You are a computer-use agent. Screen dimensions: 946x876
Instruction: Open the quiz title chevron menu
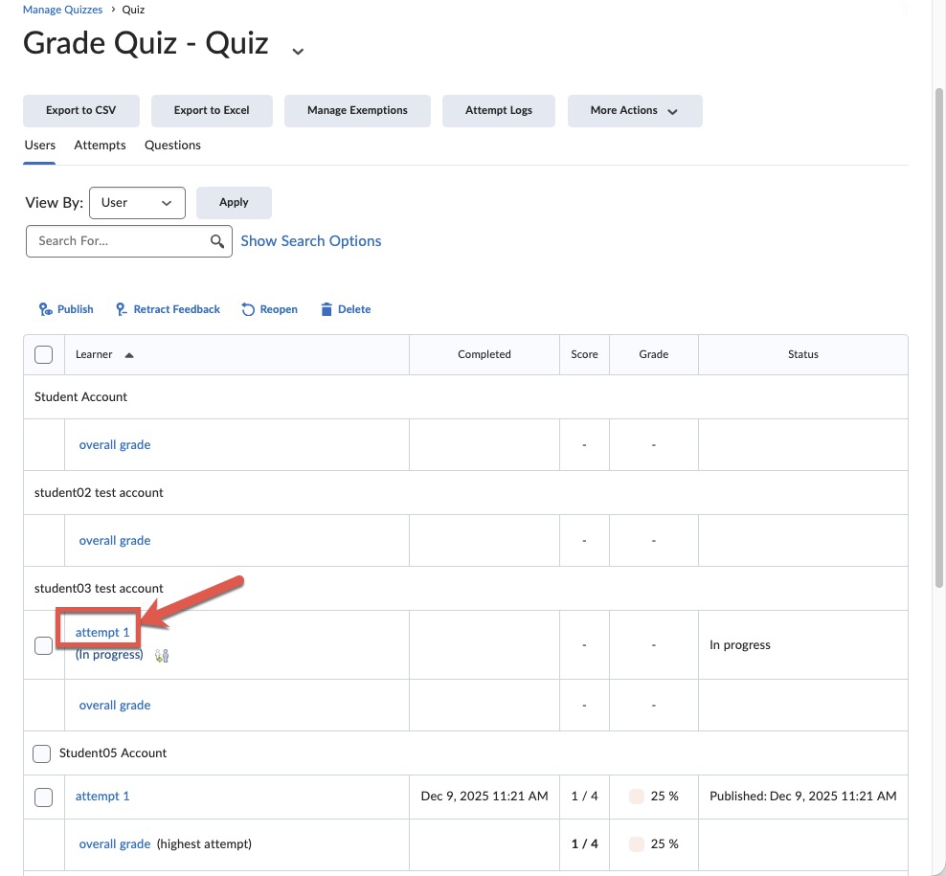point(298,51)
